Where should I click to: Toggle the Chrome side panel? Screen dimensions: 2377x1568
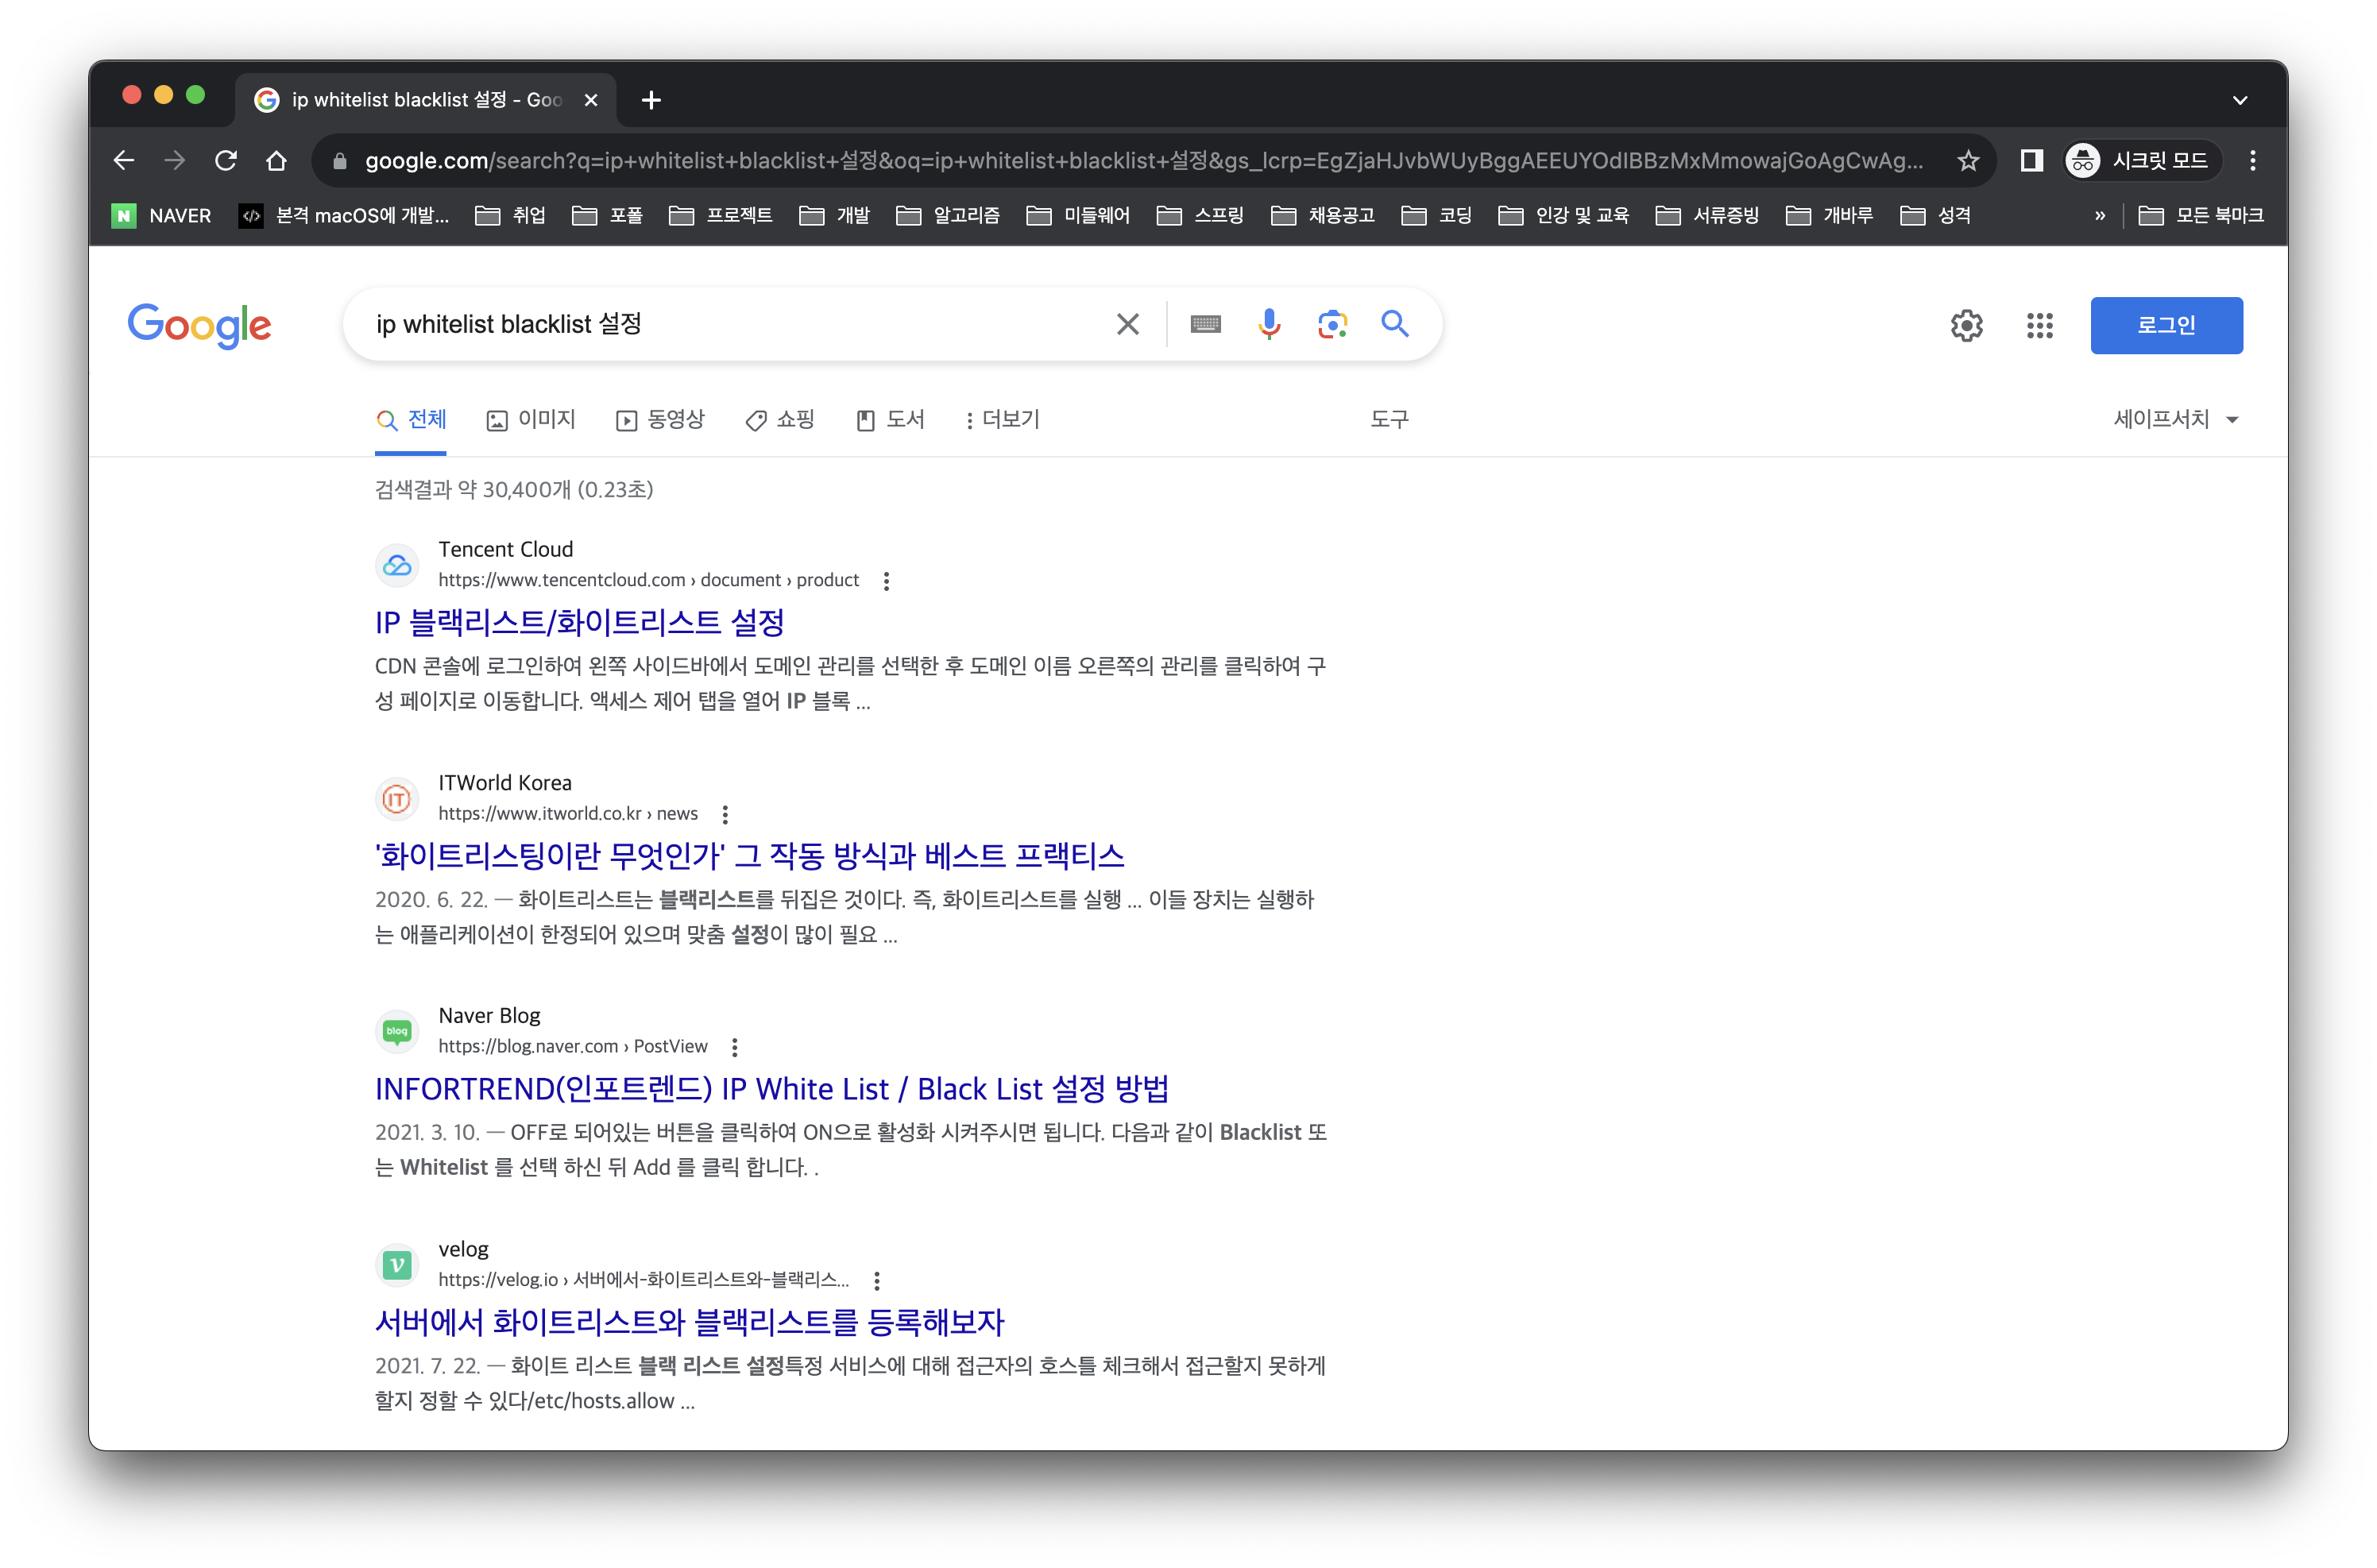[2031, 160]
